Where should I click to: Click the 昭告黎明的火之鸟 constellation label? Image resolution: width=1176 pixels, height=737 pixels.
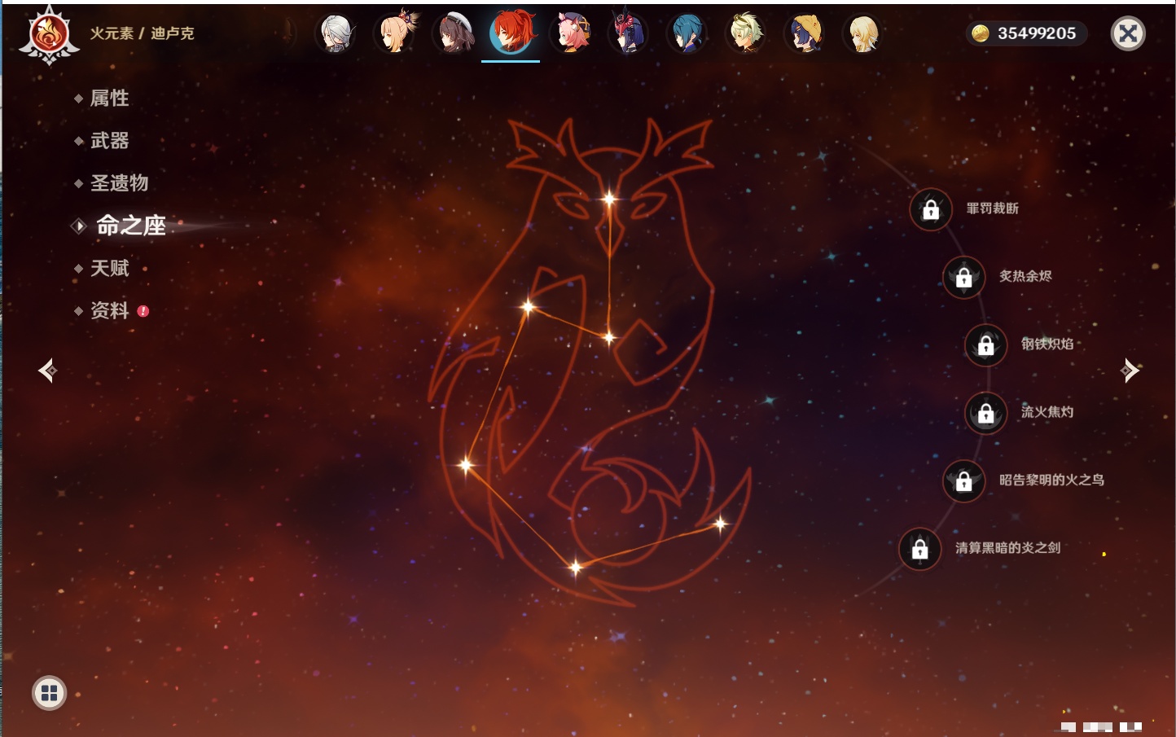(1051, 480)
